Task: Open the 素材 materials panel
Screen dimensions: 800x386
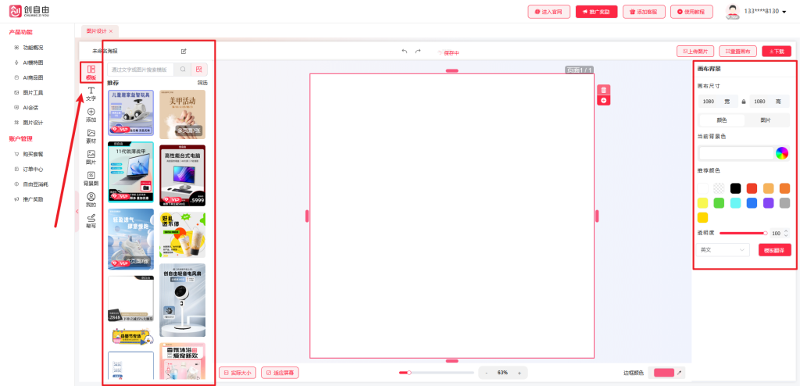Action: click(91, 136)
